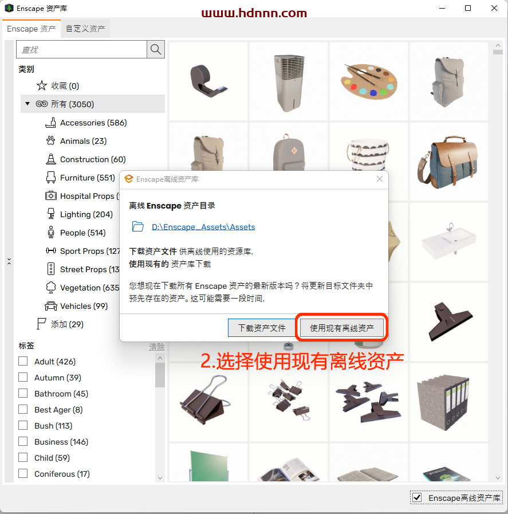The image size is (508, 514).
Task: Select the leather satchel bag thumbnail
Action: click(448, 162)
